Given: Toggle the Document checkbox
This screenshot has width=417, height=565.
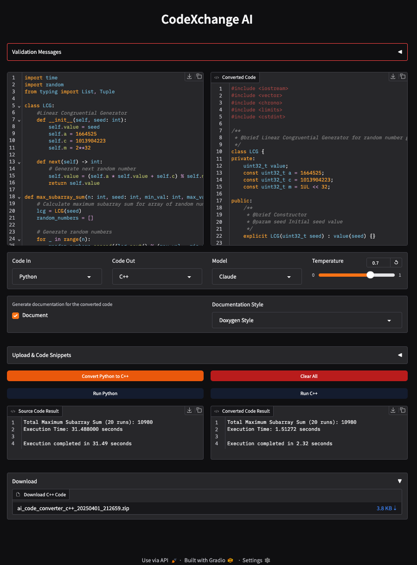Looking at the screenshot, I should pos(16,316).
